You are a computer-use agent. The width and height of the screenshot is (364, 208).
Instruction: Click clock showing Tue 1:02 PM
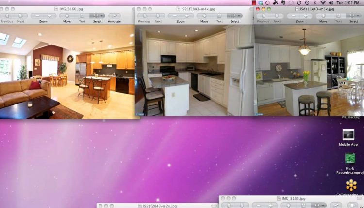pyautogui.click(x=348, y=3)
